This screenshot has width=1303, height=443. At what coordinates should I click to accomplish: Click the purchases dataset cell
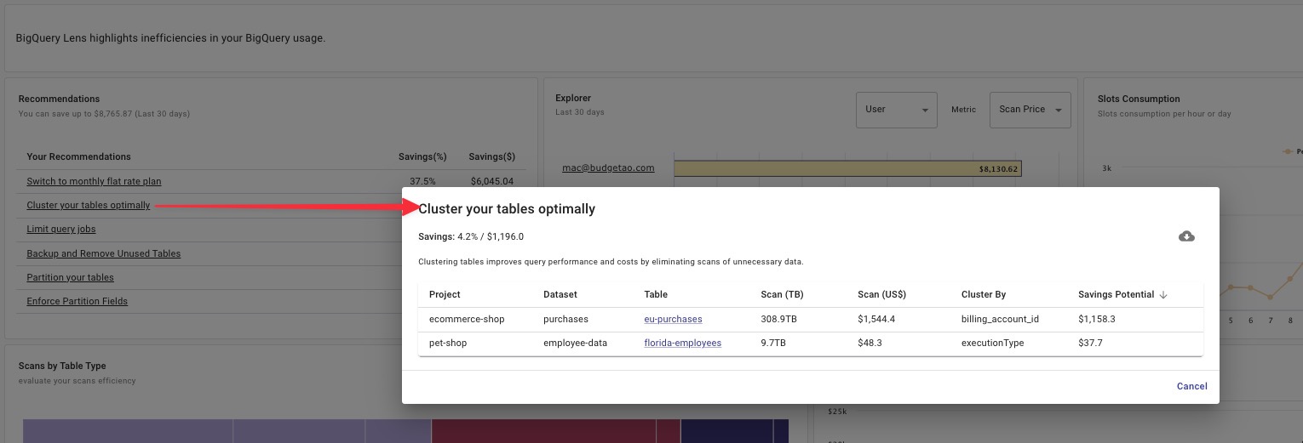tap(565, 319)
